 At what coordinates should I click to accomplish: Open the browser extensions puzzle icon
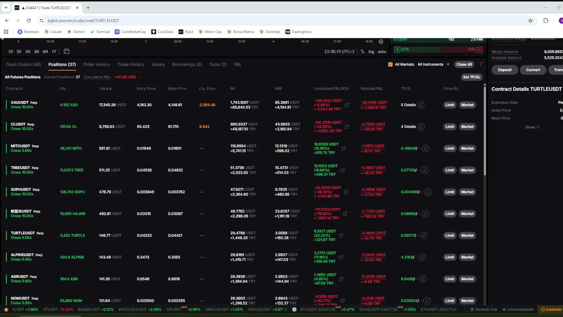tap(546, 21)
